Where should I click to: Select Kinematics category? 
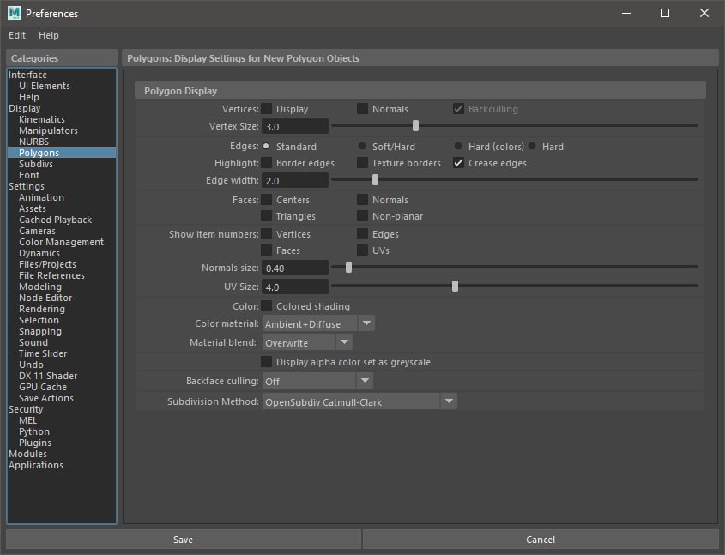pyautogui.click(x=42, y=119)
